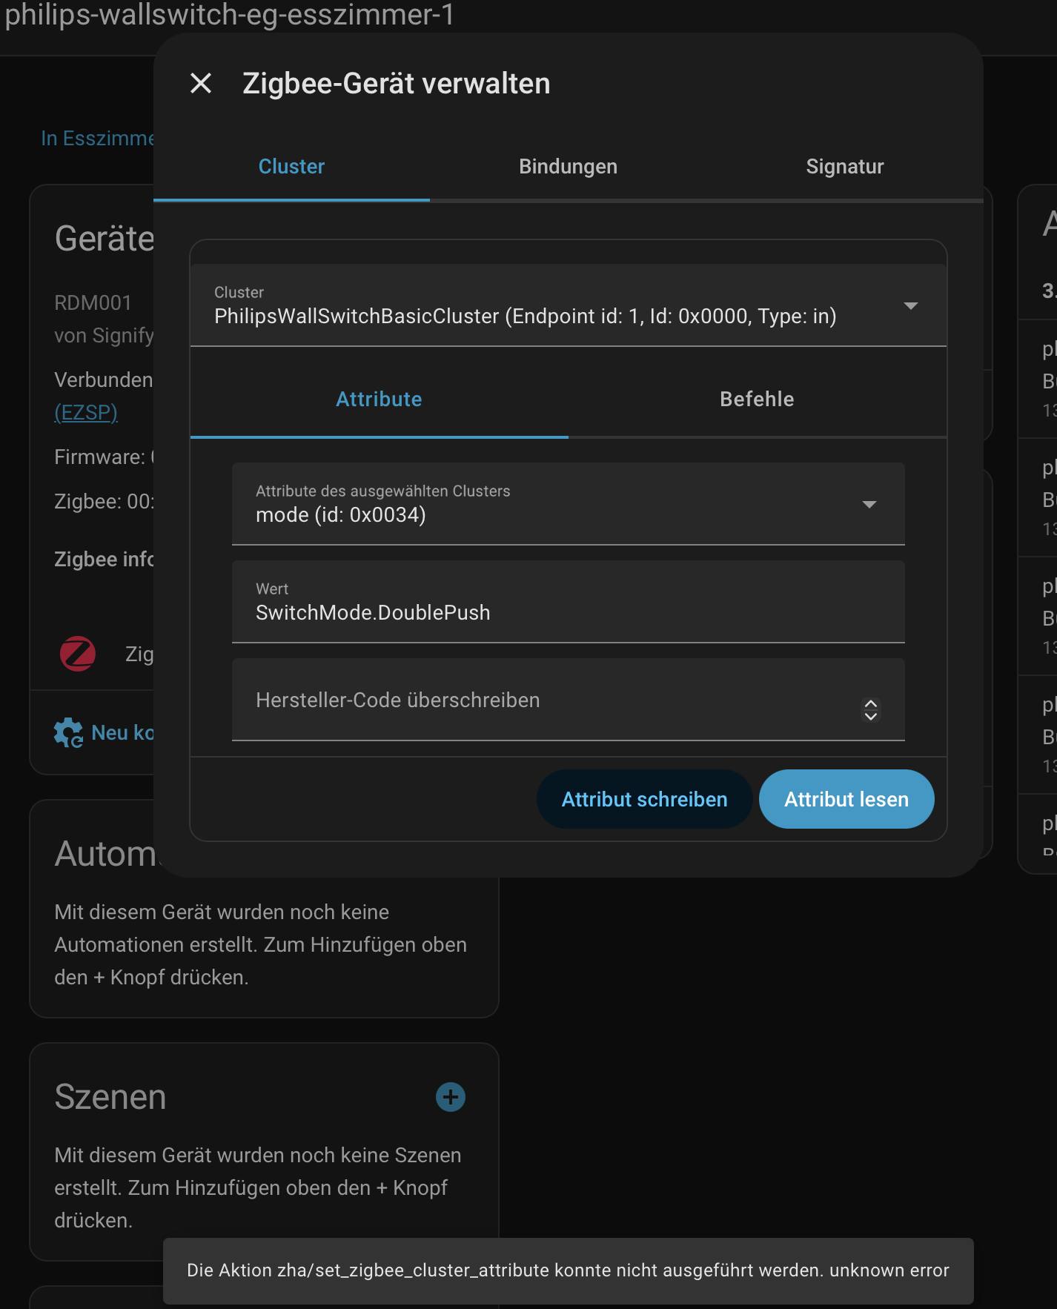The width and height of the screenshot is (1057, 1309).
Task: Click the Attribut schreiben button
Action: point(644,799)
